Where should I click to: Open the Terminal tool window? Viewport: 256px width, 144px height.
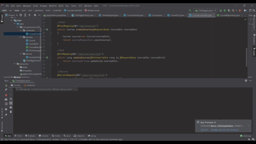point(44,136)
